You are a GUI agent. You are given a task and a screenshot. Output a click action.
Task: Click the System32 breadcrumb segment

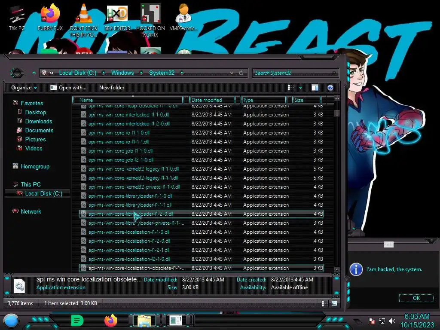point(162,73)
